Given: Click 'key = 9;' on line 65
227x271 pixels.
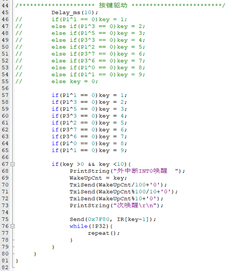Looking at the screenshot, I should pos(113,150).
